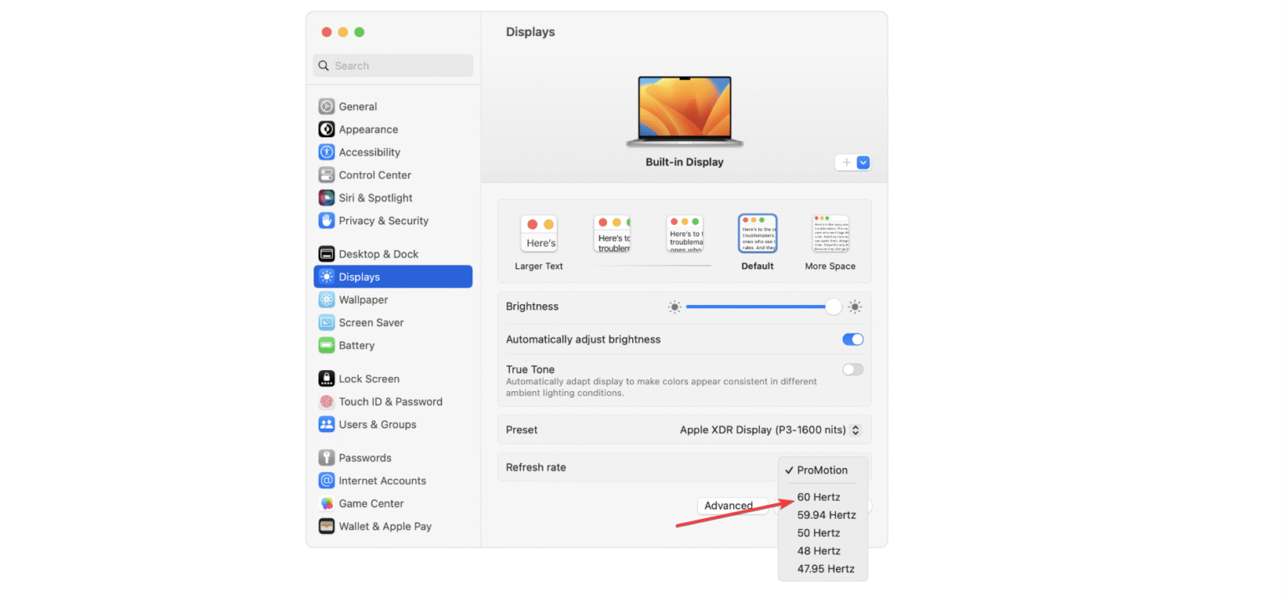Click the Siri & Spotlight icon
The image size is (1284, 595).
coord(326,198)
